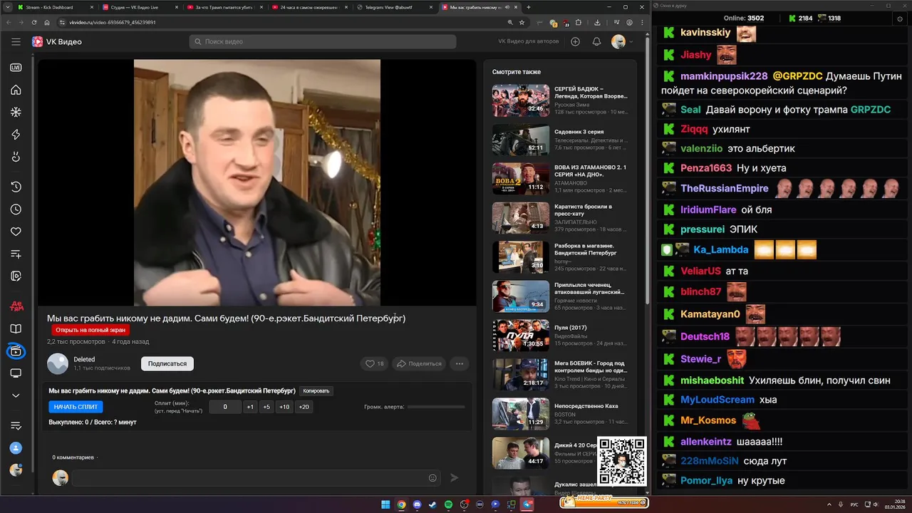The width and height of the screenshot is (912, 513).
Task: Click mamkinpupsik228 username in chat
Action: pyautogui.click(x=724, y=76)
